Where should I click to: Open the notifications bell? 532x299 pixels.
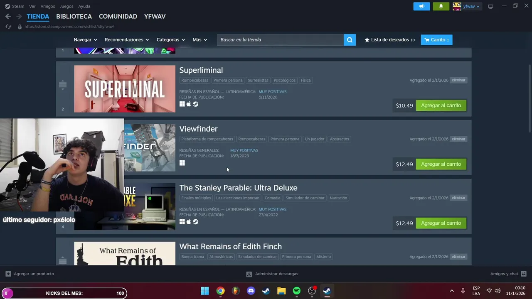pyautogui.click(x=441, y=6)
